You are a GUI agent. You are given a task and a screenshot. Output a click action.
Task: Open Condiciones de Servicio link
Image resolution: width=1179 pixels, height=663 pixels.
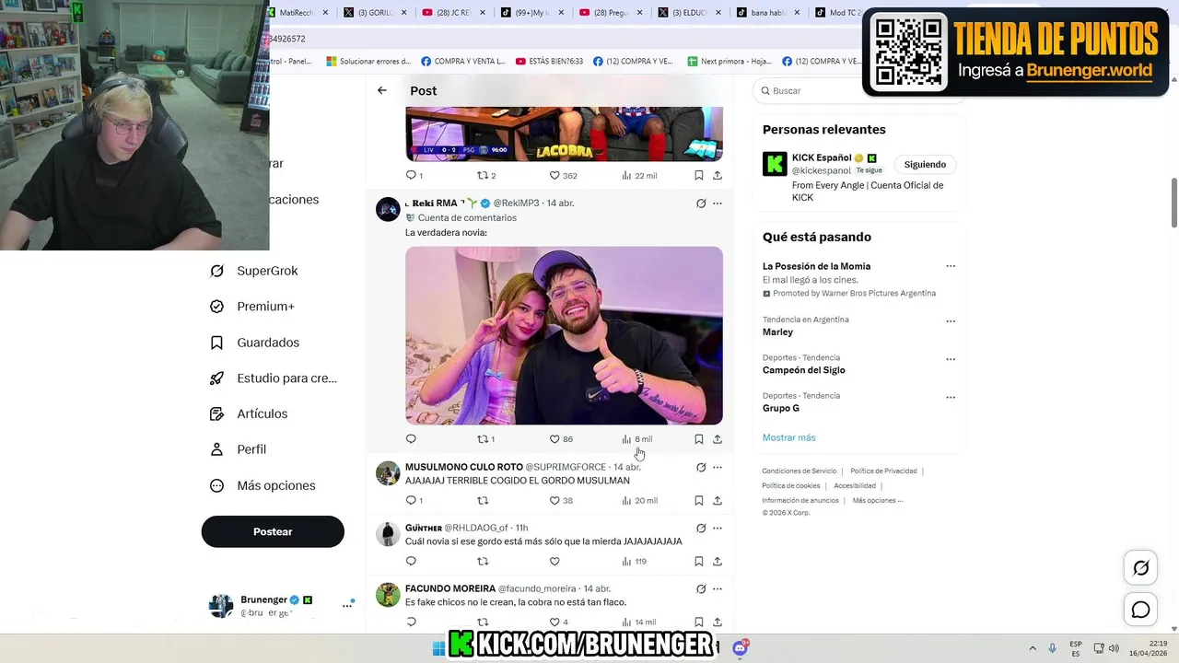pos(799,471)
